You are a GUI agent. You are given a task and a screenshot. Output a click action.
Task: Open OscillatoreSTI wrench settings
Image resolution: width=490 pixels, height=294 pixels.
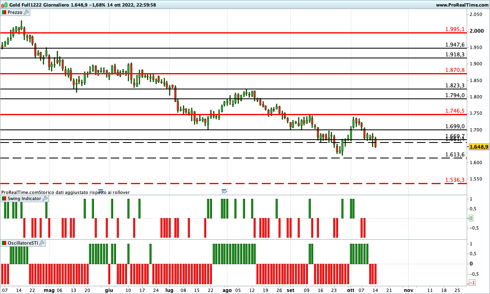point(42,243)
